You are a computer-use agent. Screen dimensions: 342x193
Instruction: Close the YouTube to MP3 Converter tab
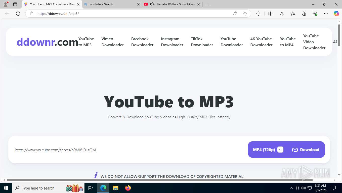tap(78, 4)
